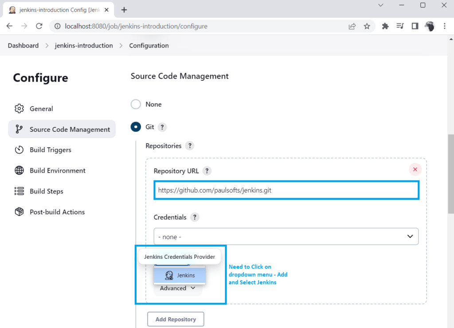Select the Source Code Management branch icon
Viewport: 454px width, 328px height.
(19, 129)
